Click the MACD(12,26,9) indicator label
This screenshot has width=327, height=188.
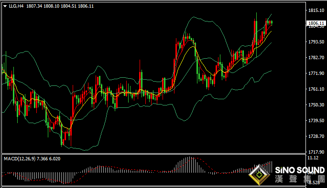(20, 159)
